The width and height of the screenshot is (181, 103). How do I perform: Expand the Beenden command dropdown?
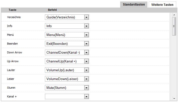[x=86, y=44]
